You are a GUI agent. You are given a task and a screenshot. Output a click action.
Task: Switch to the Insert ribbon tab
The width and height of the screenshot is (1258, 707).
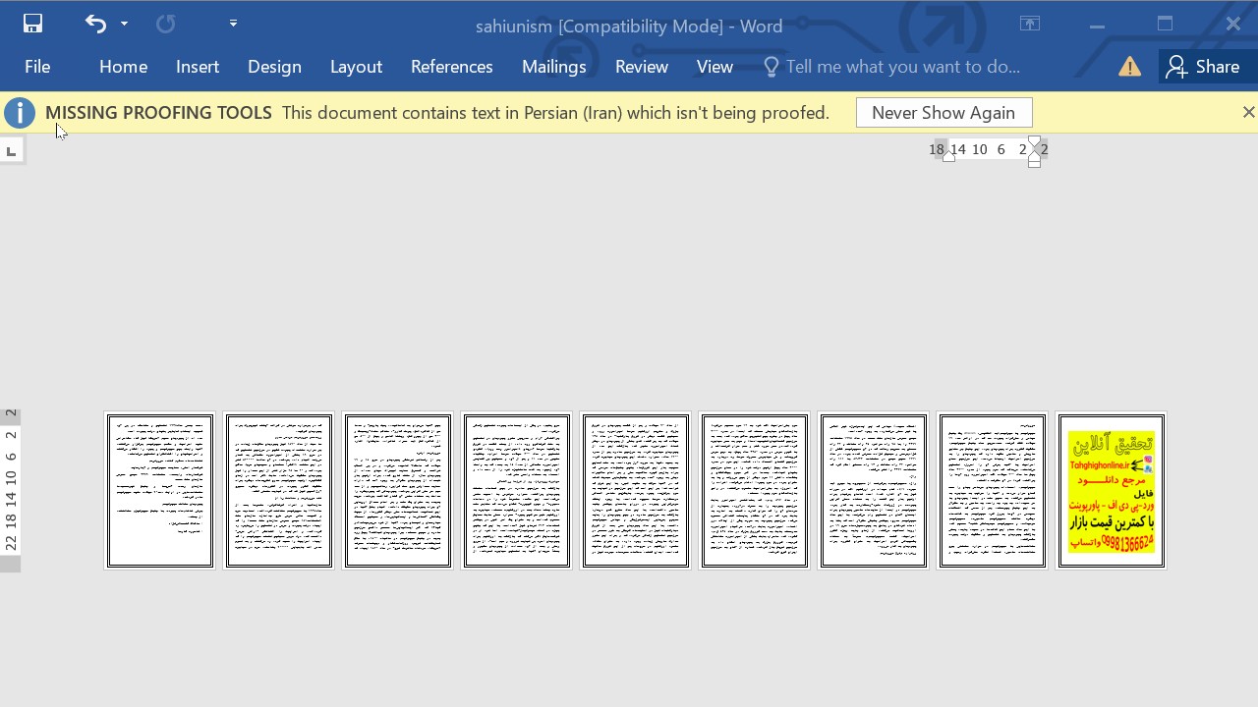click(x=198, y=67)
